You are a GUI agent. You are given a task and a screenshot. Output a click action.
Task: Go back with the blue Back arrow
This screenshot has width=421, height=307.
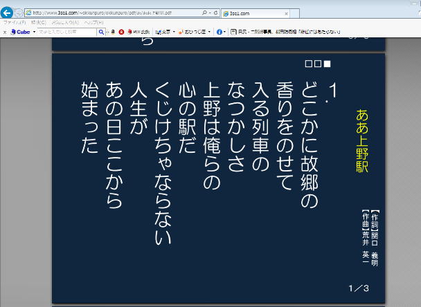(x=7, y=12)
